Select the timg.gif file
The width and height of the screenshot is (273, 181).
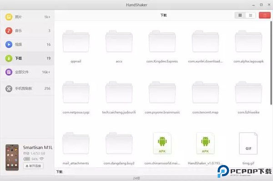click(x=248, y=144)
